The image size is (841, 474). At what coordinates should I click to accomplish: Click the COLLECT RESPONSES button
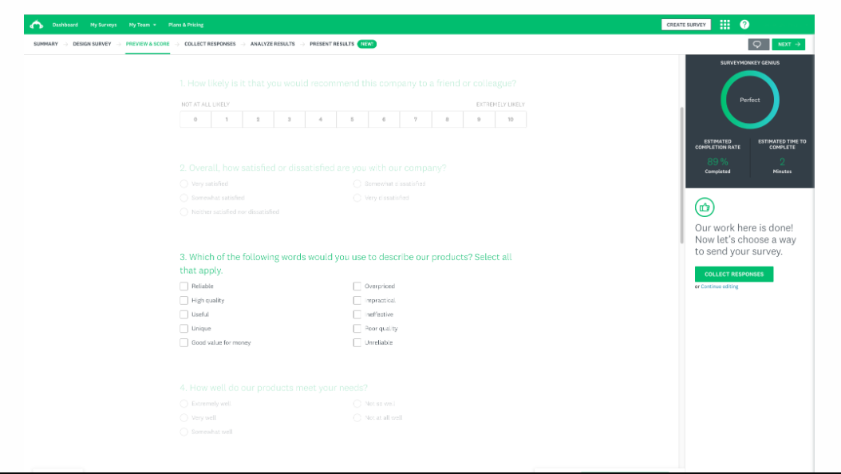click(734, 274)
